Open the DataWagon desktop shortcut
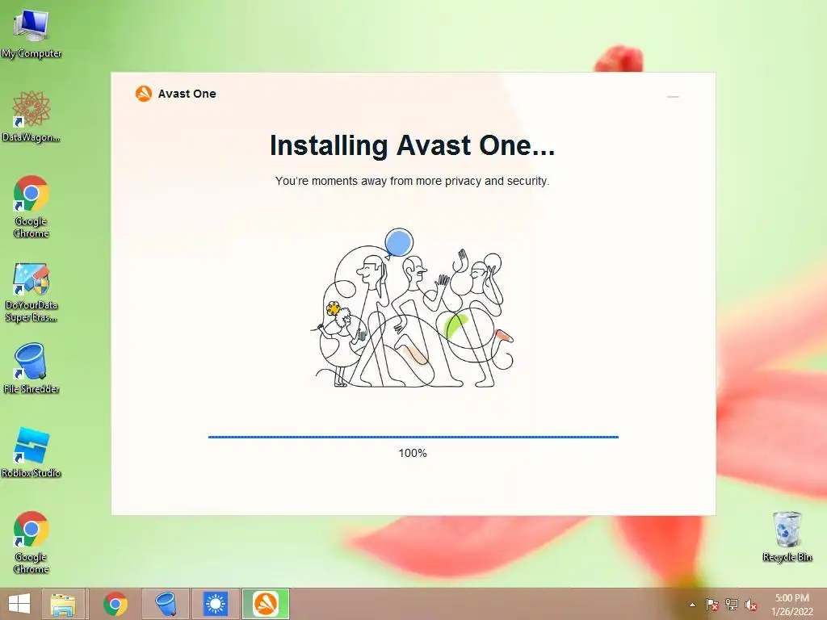 tap(31, 116)
